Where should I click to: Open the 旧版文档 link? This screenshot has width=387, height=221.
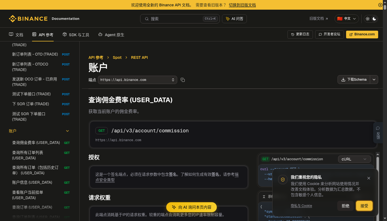coord(319,19)
